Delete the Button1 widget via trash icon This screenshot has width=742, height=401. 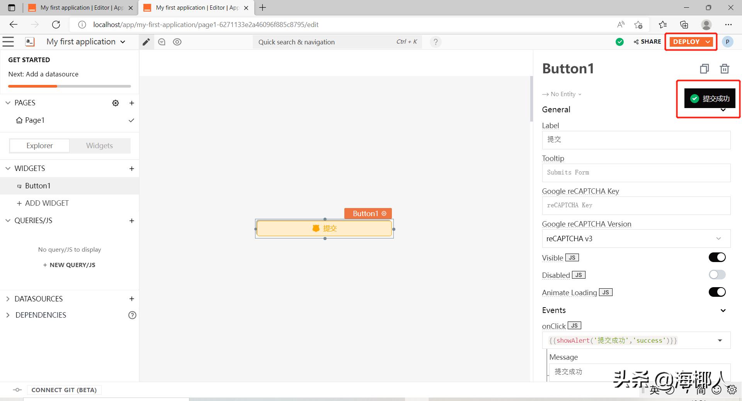724,69
